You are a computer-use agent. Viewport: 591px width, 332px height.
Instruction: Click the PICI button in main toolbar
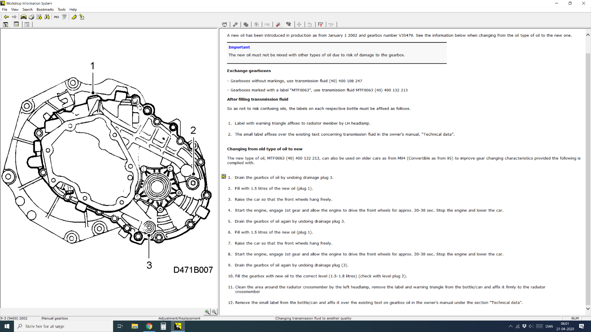[56, 17]
